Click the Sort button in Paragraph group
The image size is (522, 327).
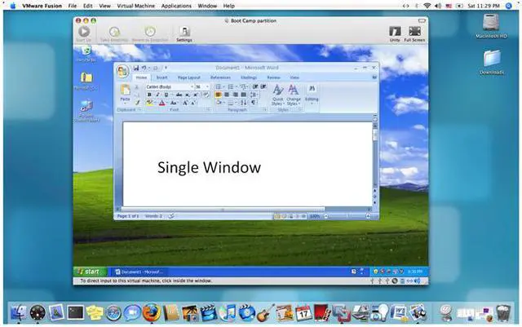pyautogui.click(x=244, y=103)
